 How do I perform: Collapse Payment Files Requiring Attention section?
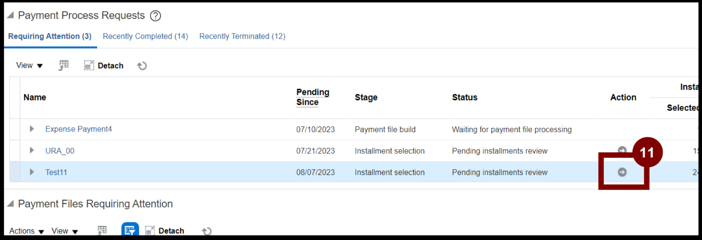tap(10, 204)
